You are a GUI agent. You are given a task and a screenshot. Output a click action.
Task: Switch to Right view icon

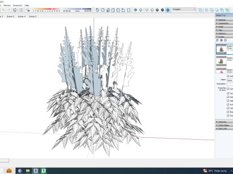click(113, 10)
